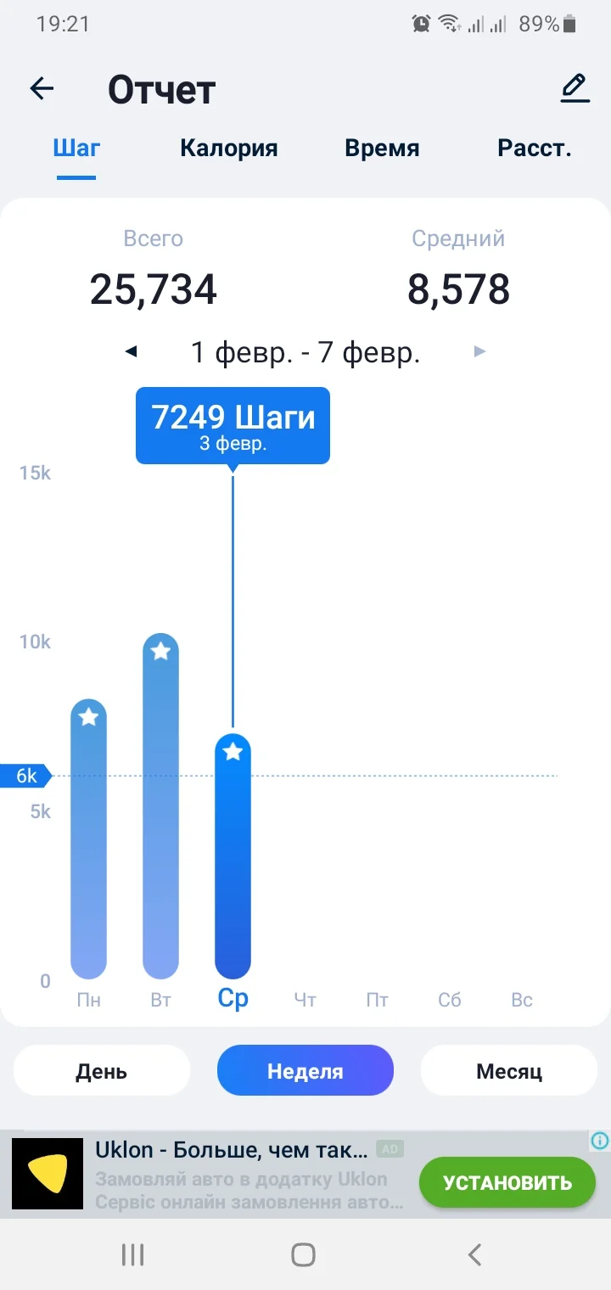
Task: Select the День view mode
Action: click(101, 1071)
